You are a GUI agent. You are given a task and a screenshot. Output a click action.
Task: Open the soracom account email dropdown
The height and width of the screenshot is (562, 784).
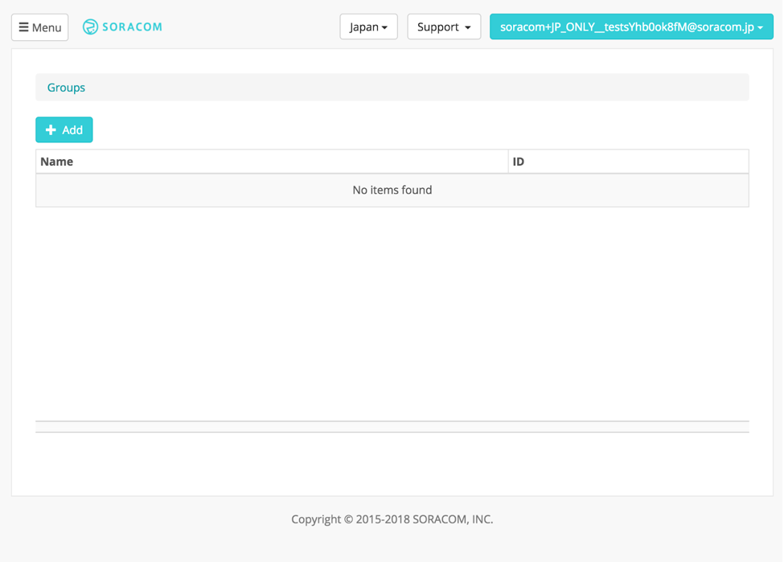(x=631, y=27)
